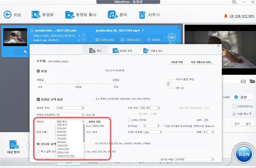Toggle the 복사 실행 audio checkbox
Viewport: 256px width, 168px height.
click(38, 151)
